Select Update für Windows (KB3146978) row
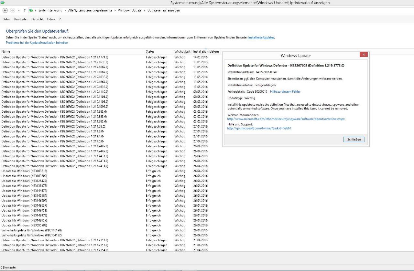The image size is (414, 271). click(104, 215)
